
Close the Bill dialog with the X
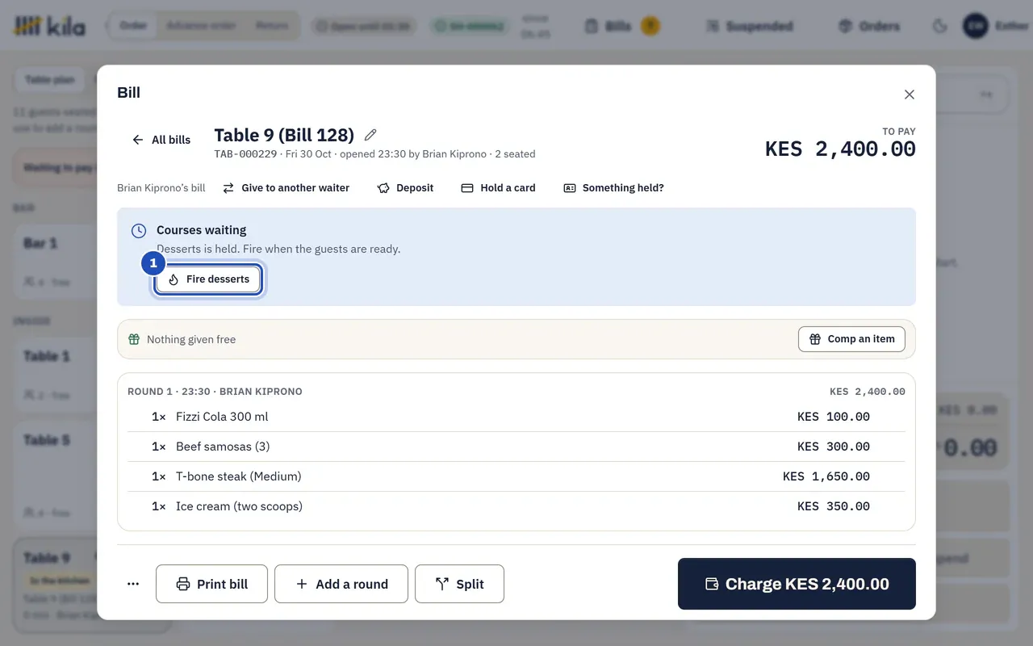click(x=910, y=94)
